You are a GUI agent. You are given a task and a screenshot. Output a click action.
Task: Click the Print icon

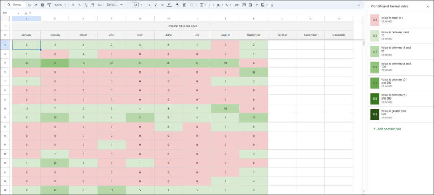tap(42, 5)
